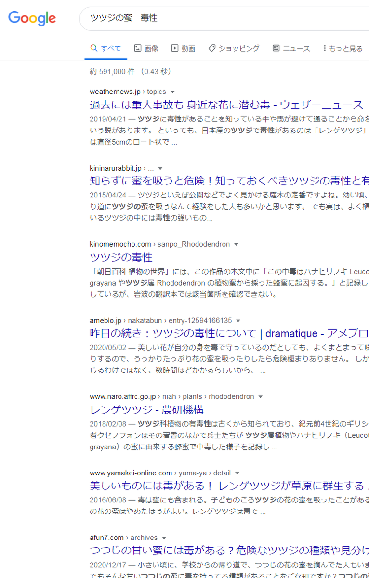This screenshot has width=369, height=578.
Task: Open result 知らずに蜜を吸うと危険！
Action: [229, 181]
